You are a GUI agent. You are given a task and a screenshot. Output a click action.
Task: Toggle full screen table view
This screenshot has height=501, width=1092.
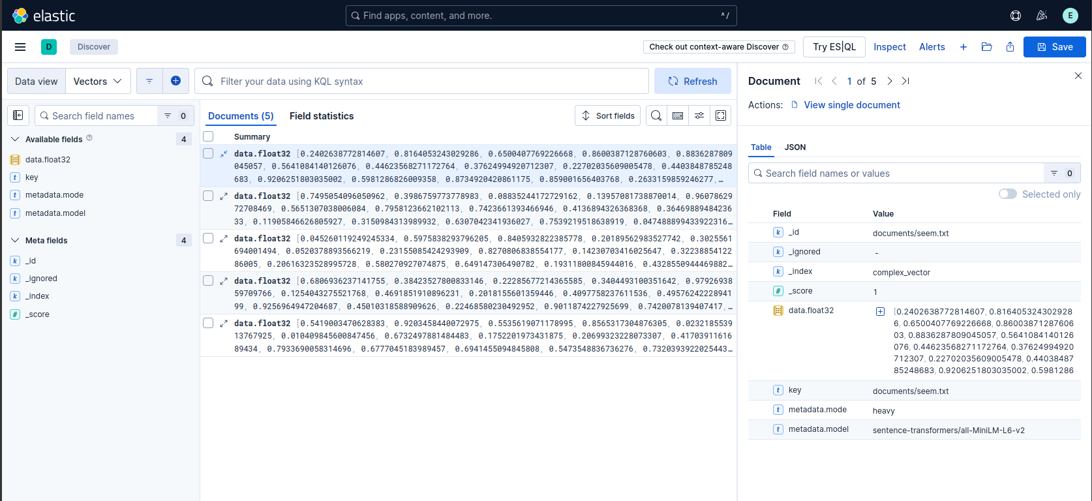coord(721,115)
